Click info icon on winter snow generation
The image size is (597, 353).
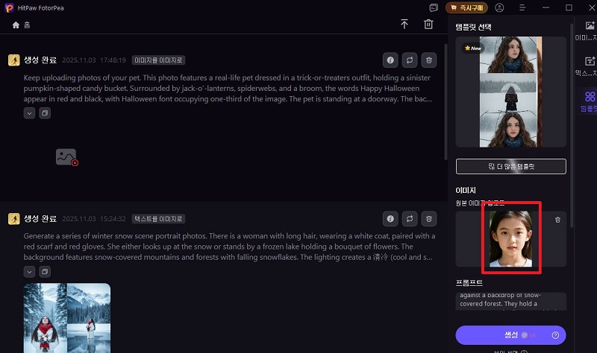click(x=390, y=219)
